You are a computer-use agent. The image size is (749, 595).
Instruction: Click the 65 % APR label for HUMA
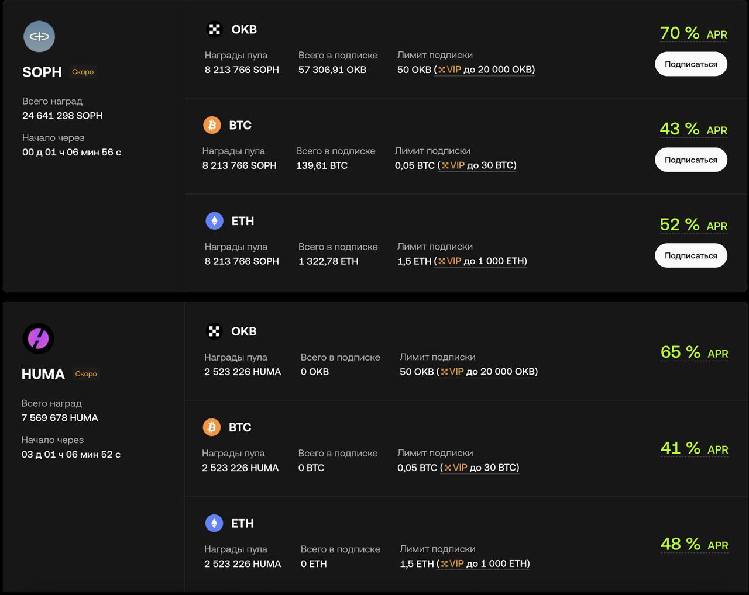point(694,352)
